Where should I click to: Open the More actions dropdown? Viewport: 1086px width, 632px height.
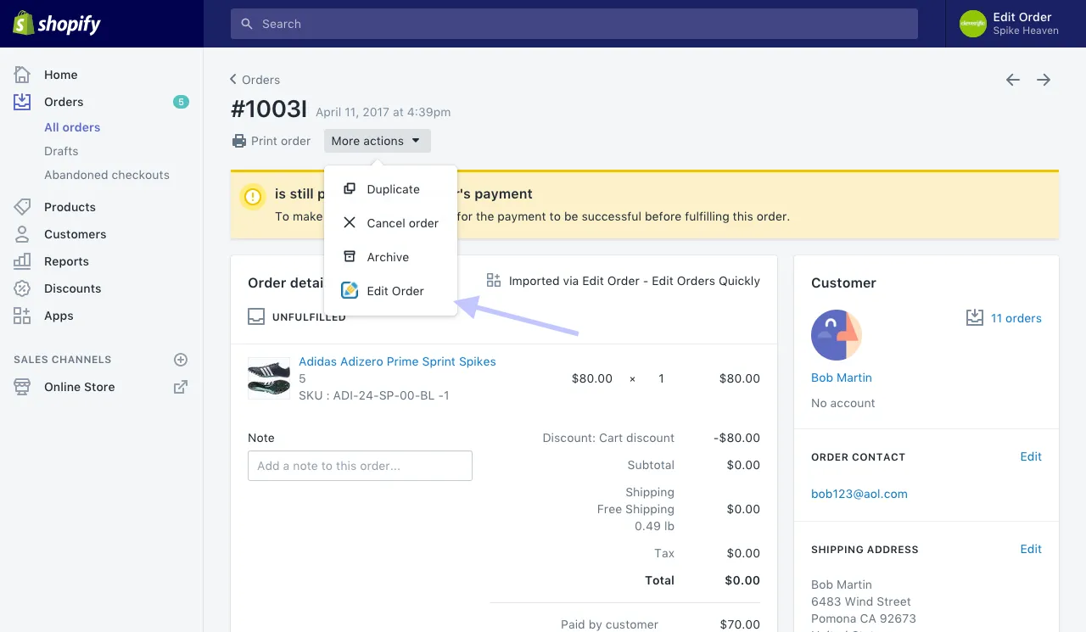click(378, 141)
